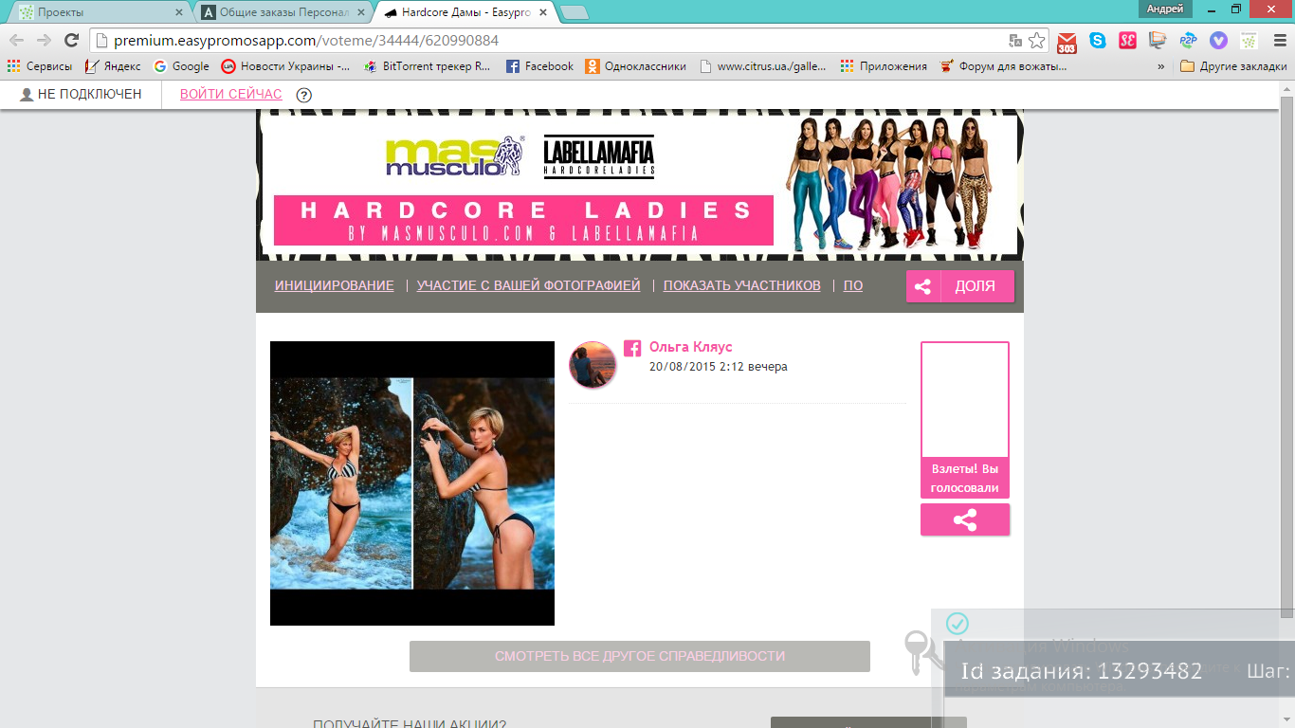Image resolution: width=1295 pixels, height=728 pixels.
Task: Go back to the previous page
Action: coord(17,40)
